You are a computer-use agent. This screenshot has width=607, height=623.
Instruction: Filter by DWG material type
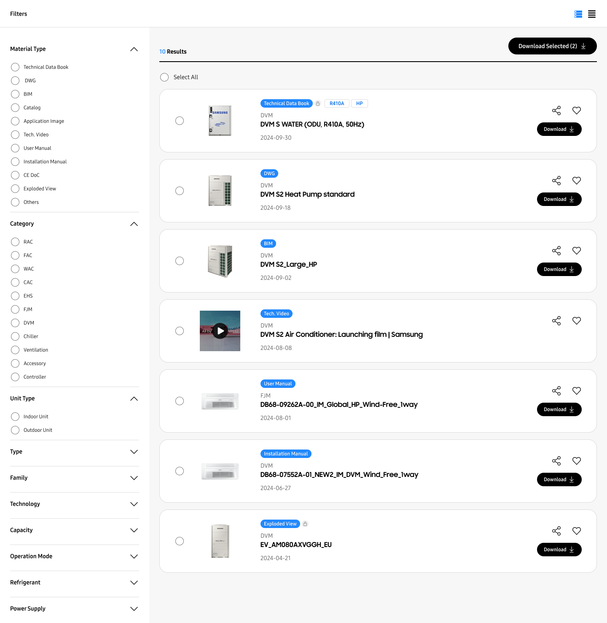[x=15, y=81]
